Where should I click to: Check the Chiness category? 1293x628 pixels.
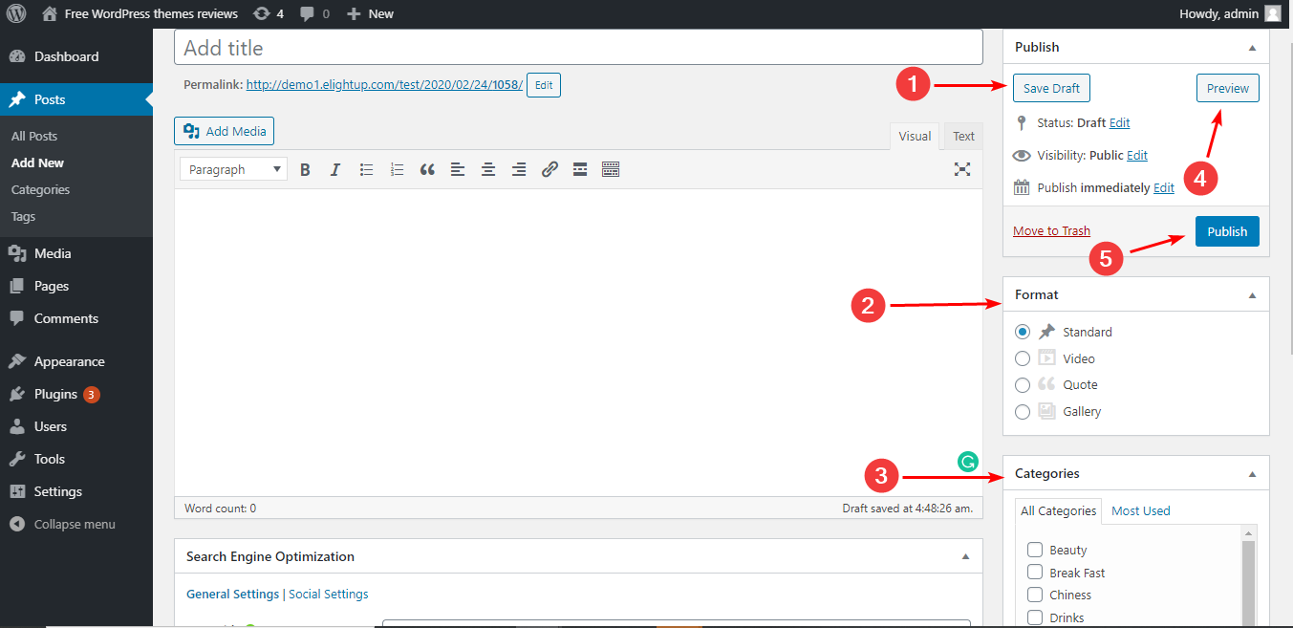tap(1034, 595)
